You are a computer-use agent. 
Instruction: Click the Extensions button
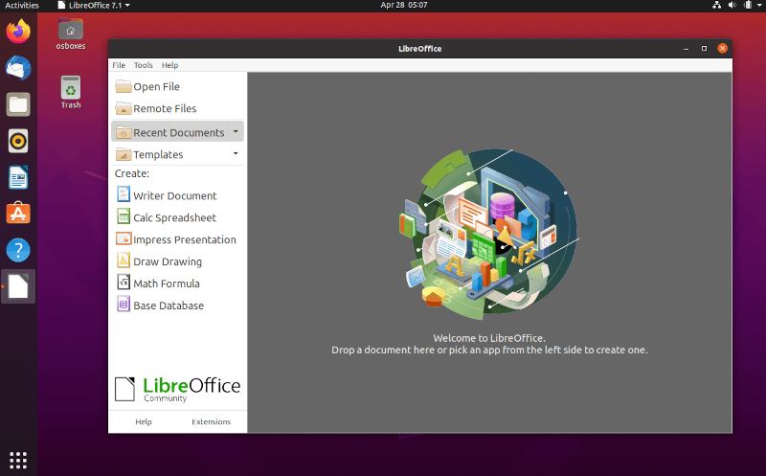point(211,421)
